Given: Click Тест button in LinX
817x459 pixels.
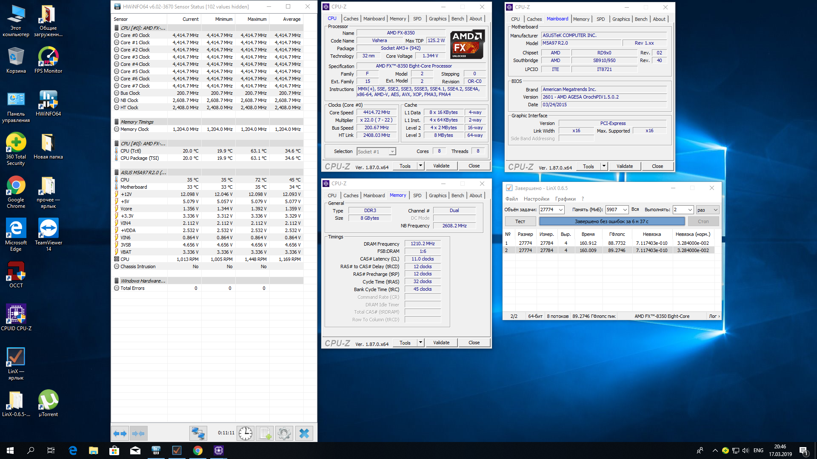Looking at the screenshot, I should 520,221.
